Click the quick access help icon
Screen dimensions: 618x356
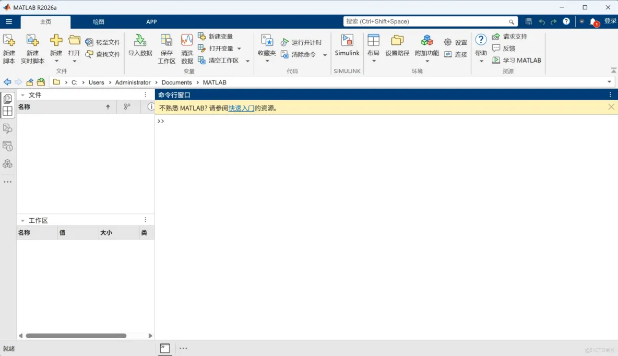(x=566, y=21)
